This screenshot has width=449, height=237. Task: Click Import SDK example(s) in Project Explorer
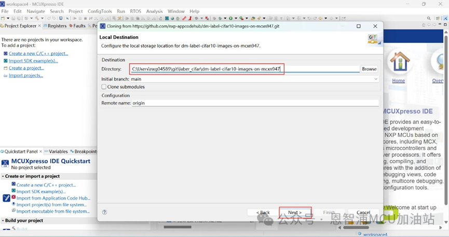click(x=33, y=61)
